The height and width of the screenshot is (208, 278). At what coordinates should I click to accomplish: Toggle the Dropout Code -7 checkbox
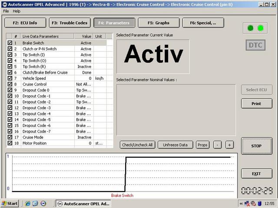pos(10,131)
